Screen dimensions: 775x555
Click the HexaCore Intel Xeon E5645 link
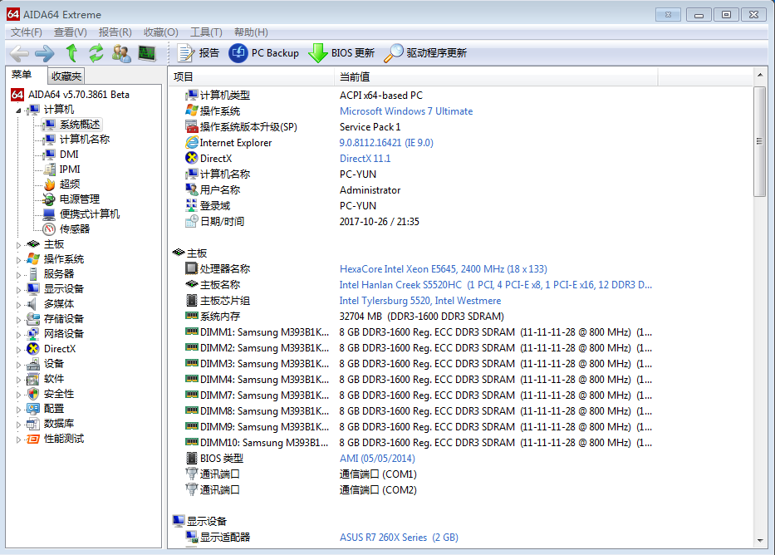[x=443, y=269]
